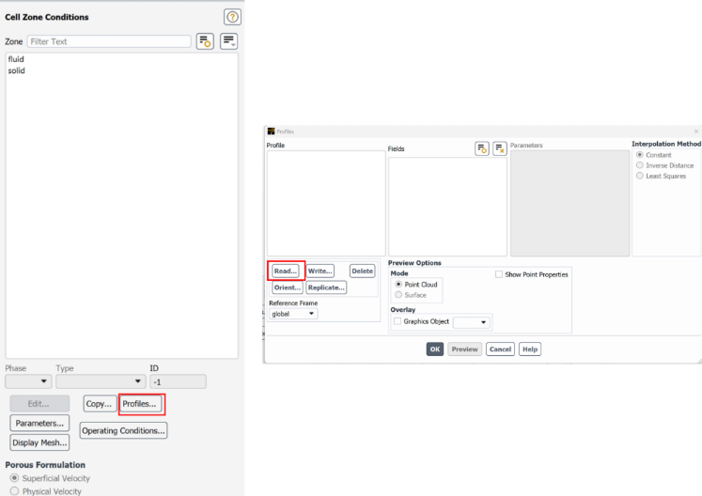Click the Fields deselect-all icon
Image resolution: width=702 pixels, height=496 pixels.
[x=499, y=148]
